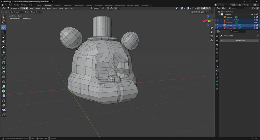Select the Extrude Region tool

(4, 62)
